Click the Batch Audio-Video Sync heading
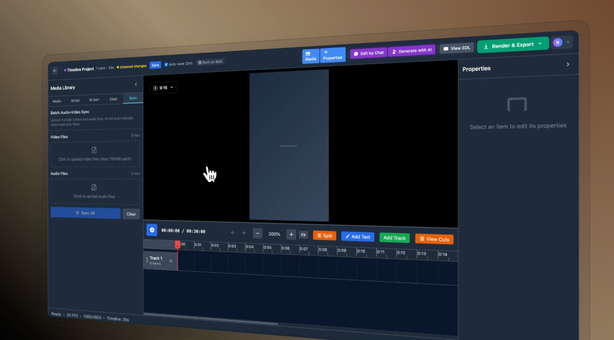The width and height of the screenshot is (614, 340). [71, 113]
